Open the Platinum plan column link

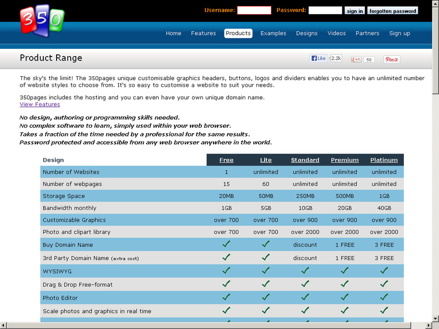point(384,160)
